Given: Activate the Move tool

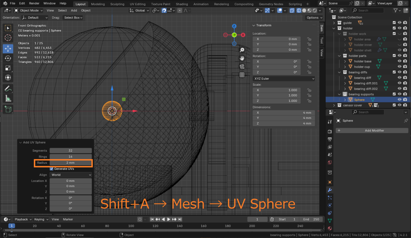Looking at the screenshot, I should (x=8, y=49).
